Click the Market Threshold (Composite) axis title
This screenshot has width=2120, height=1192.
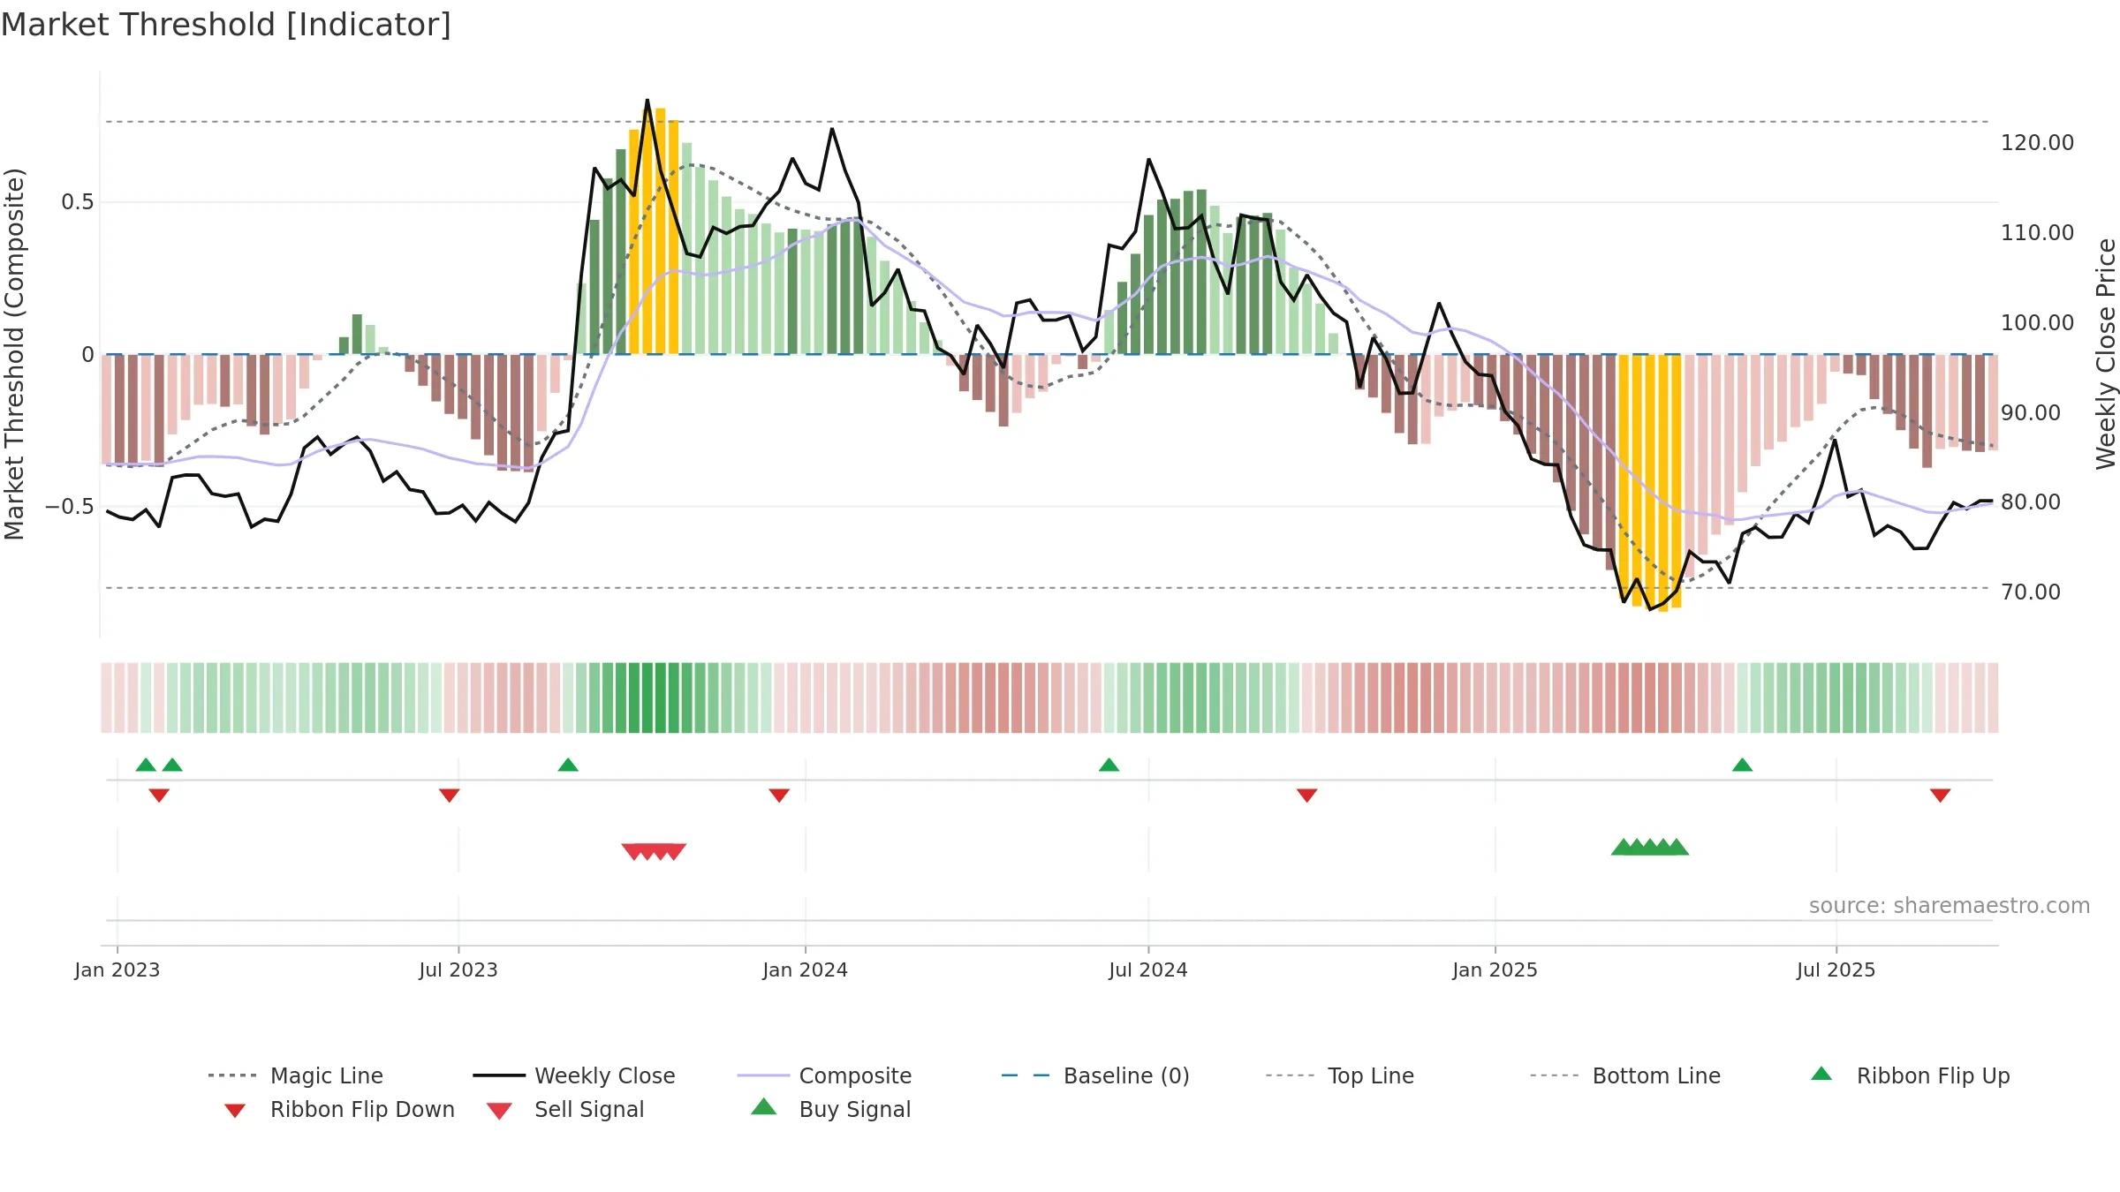click(14, 354)
